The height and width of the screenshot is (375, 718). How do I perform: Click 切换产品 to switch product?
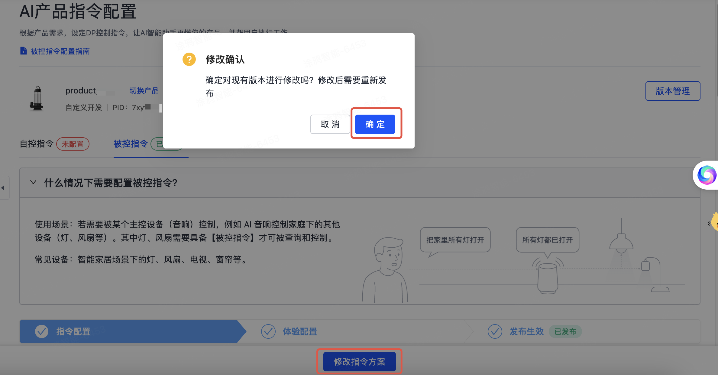pyautogui.click(x=144, y=91)
